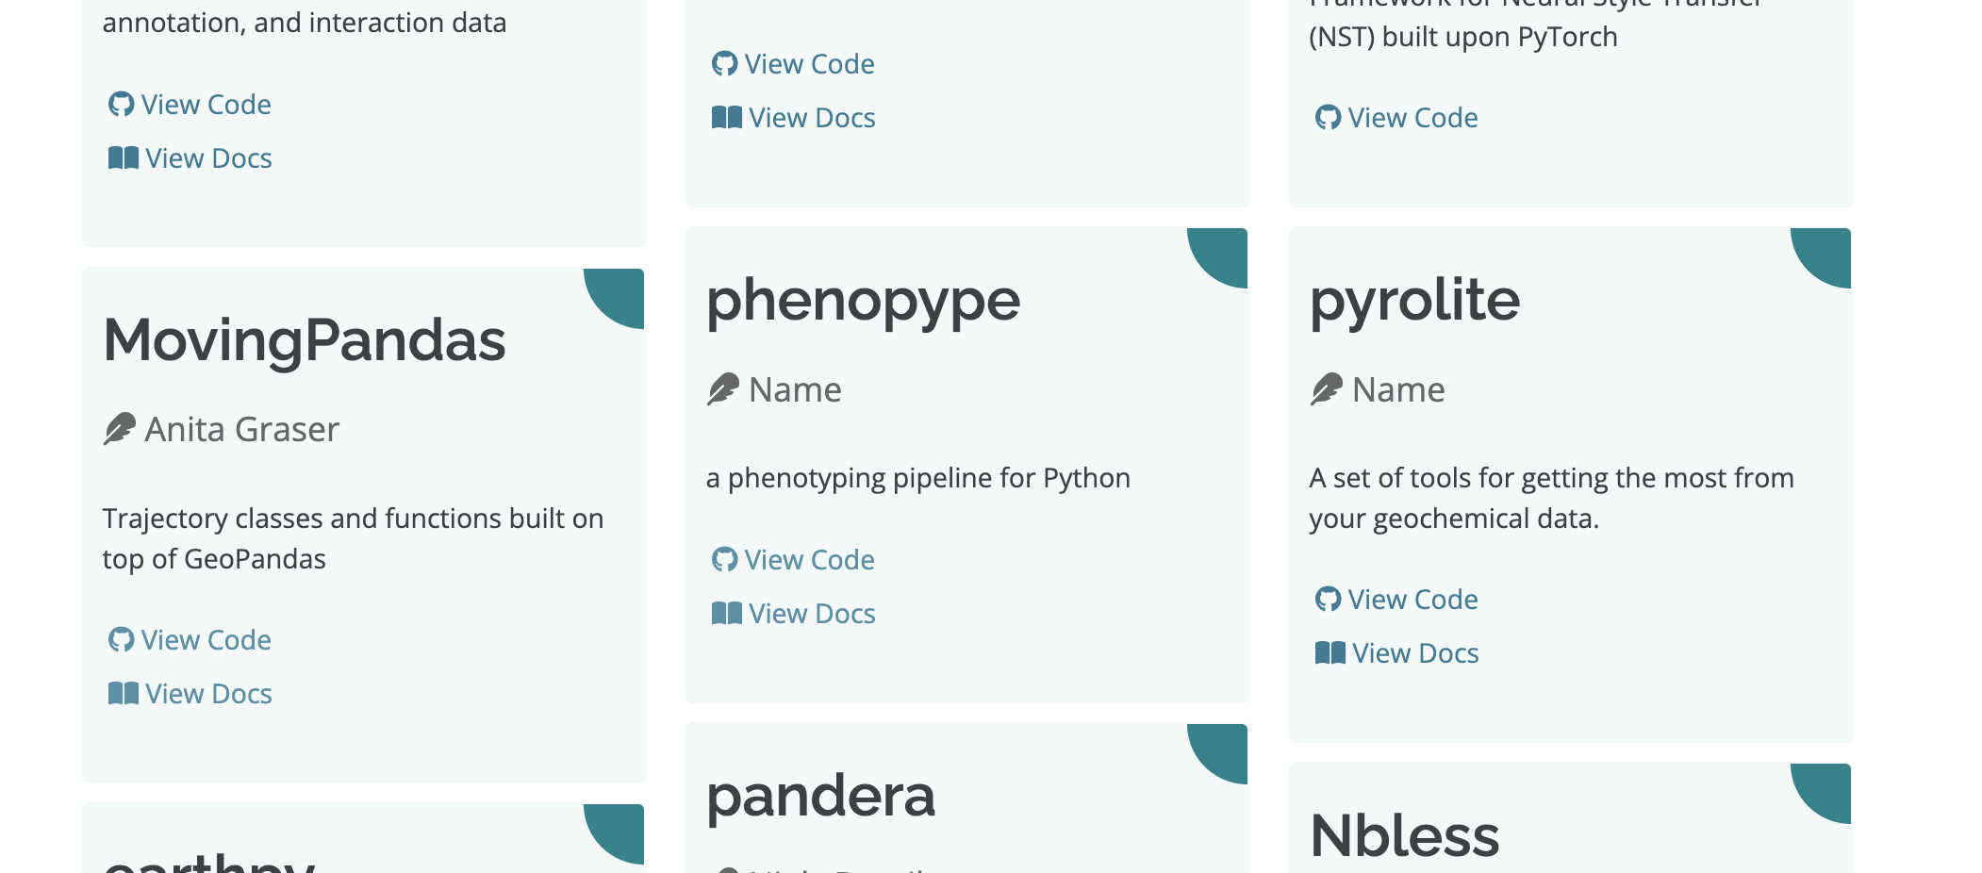Open View Code in annotation data card
Image resolution: width=1982 pixels, height=873 pixels.
click(190, 105)
